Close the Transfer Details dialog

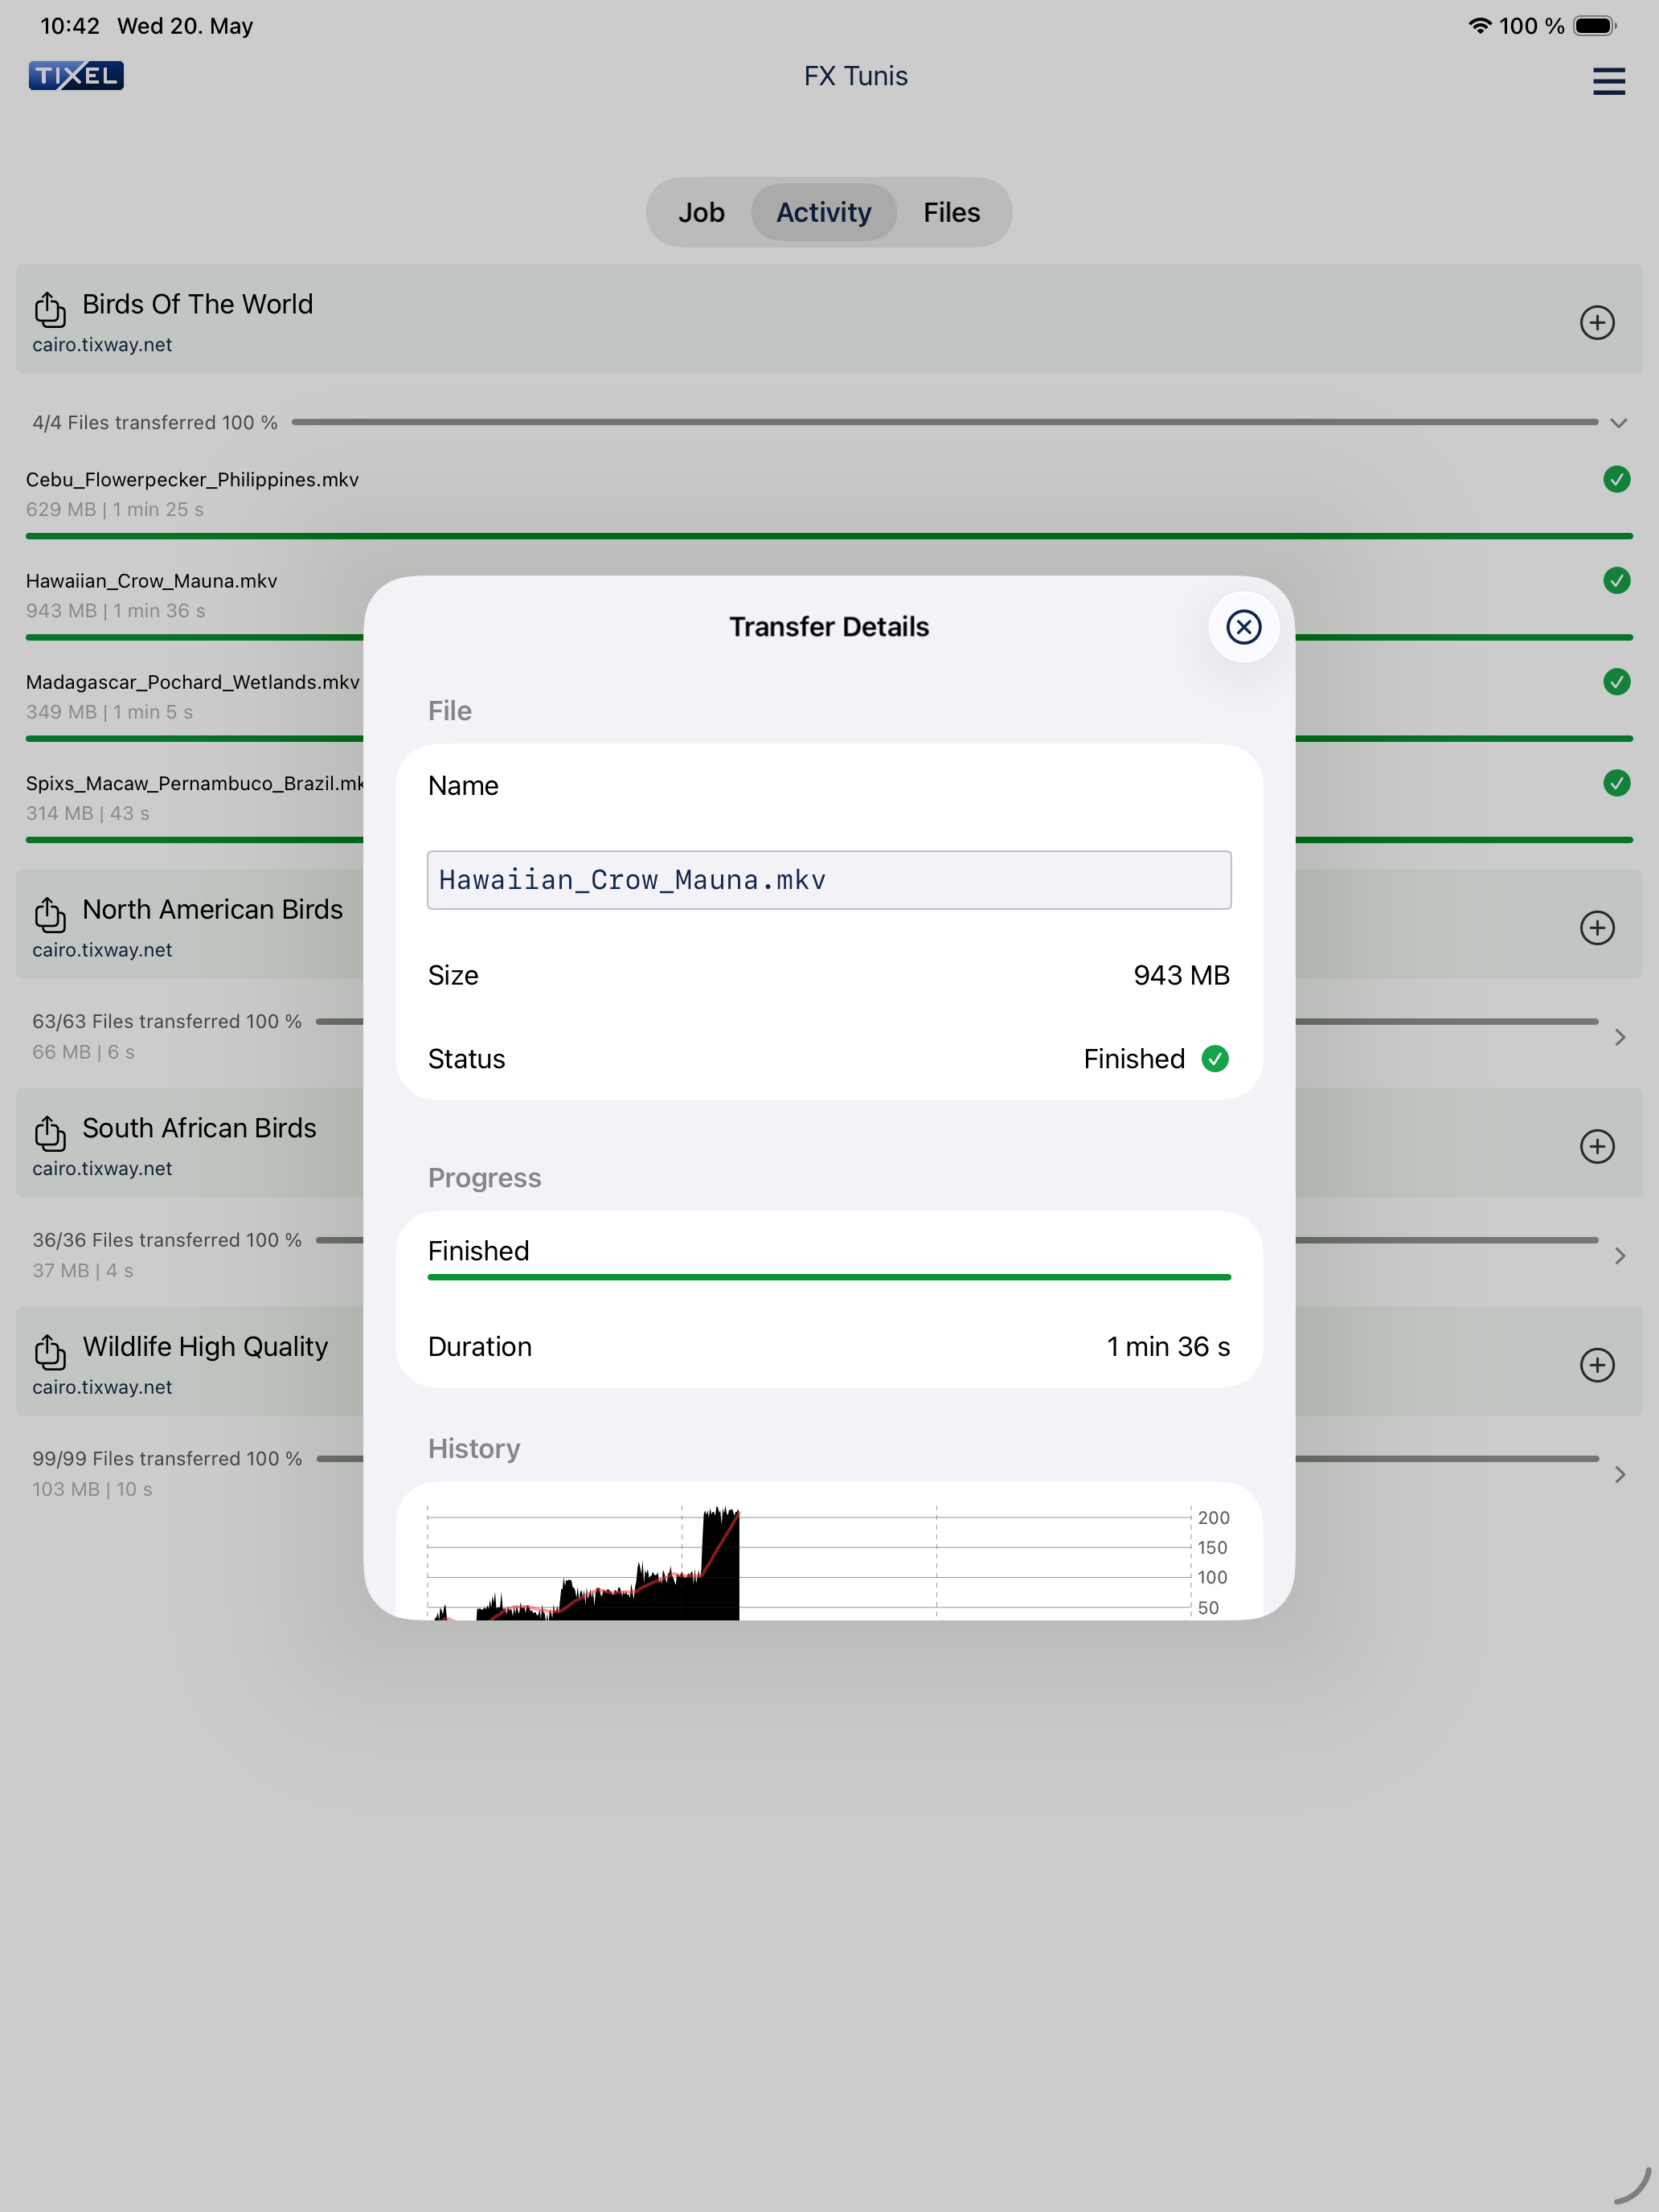[1243, 627]
